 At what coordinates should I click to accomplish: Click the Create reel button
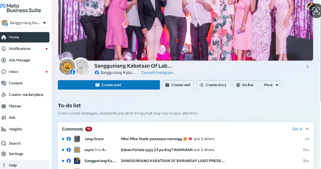click(178, 85)
